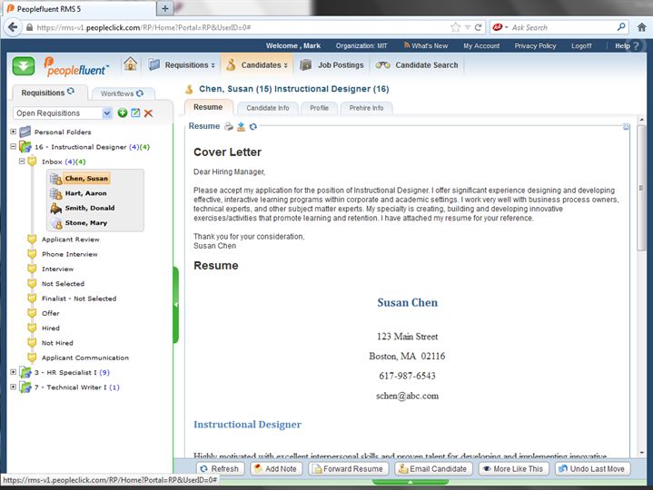Click the green download arrow icon
653x490 pixels.
click(24, 66)
